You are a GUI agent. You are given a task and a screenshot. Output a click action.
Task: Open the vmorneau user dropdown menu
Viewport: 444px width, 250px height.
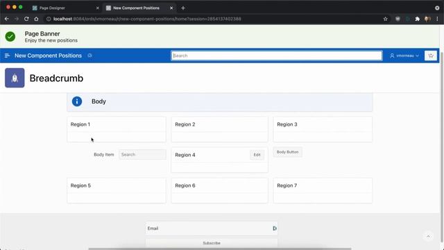(x=404, y=56)
